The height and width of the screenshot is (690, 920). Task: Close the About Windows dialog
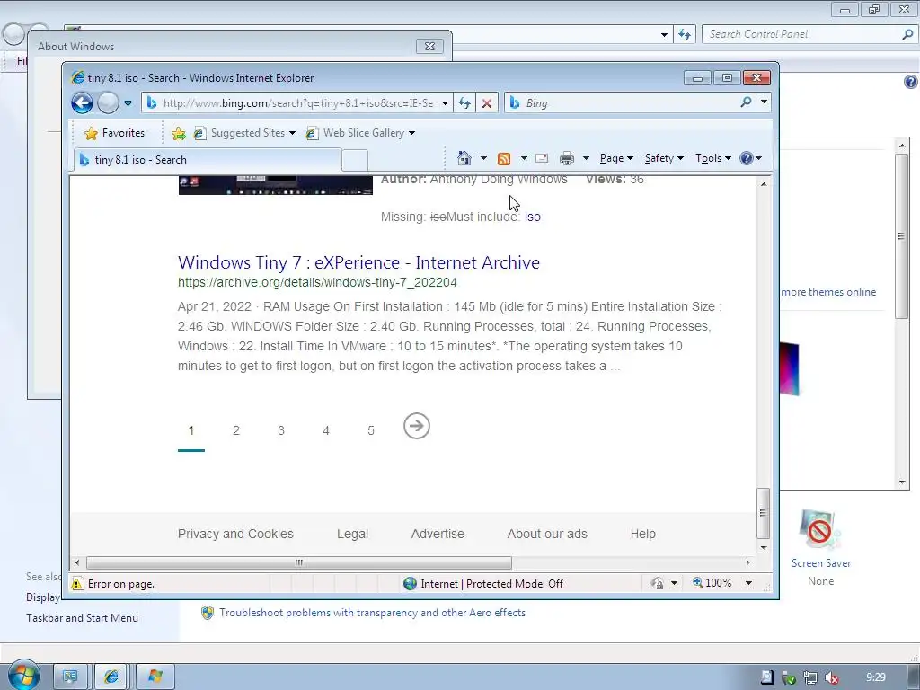pyautogui.click(x=429, y=46)
